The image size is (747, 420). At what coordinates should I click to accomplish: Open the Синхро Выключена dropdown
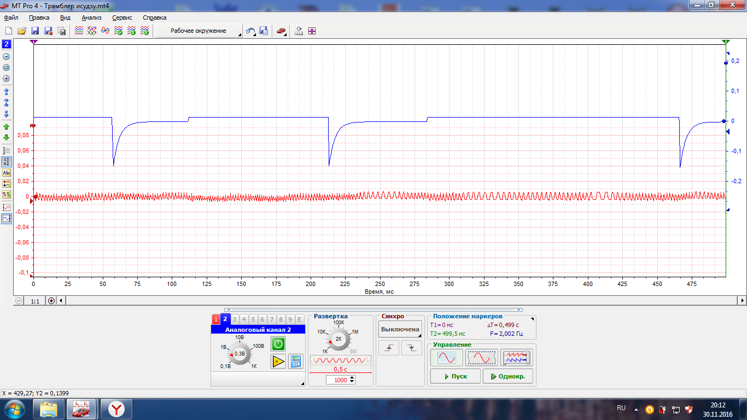(x=400, y=329)
